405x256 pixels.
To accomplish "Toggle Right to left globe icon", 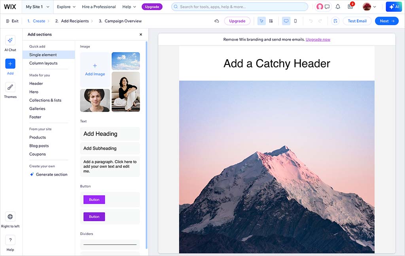I will (10, 217).
